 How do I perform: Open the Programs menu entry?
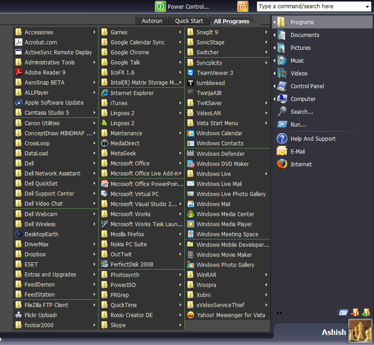pos(322,22)
